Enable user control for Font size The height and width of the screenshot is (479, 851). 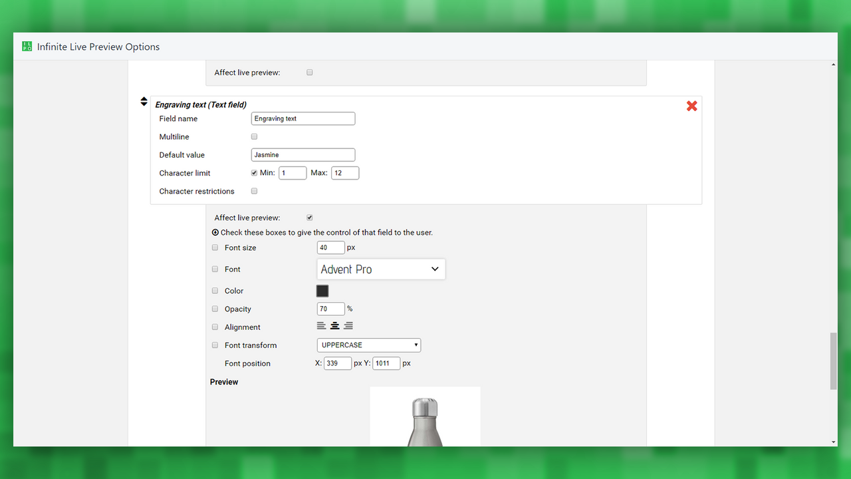coord(215,247)
